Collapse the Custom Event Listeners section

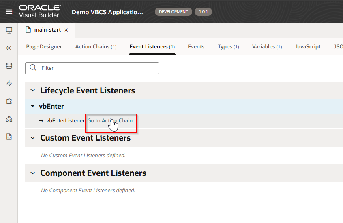click(32, 138)
